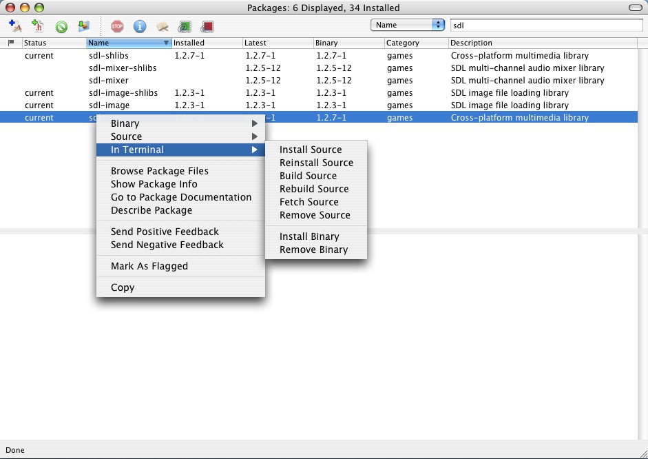The width and height of the screenshot is (648, 459).
Task: Click the green-plus .h install source icon
Action: coord(38,26)
